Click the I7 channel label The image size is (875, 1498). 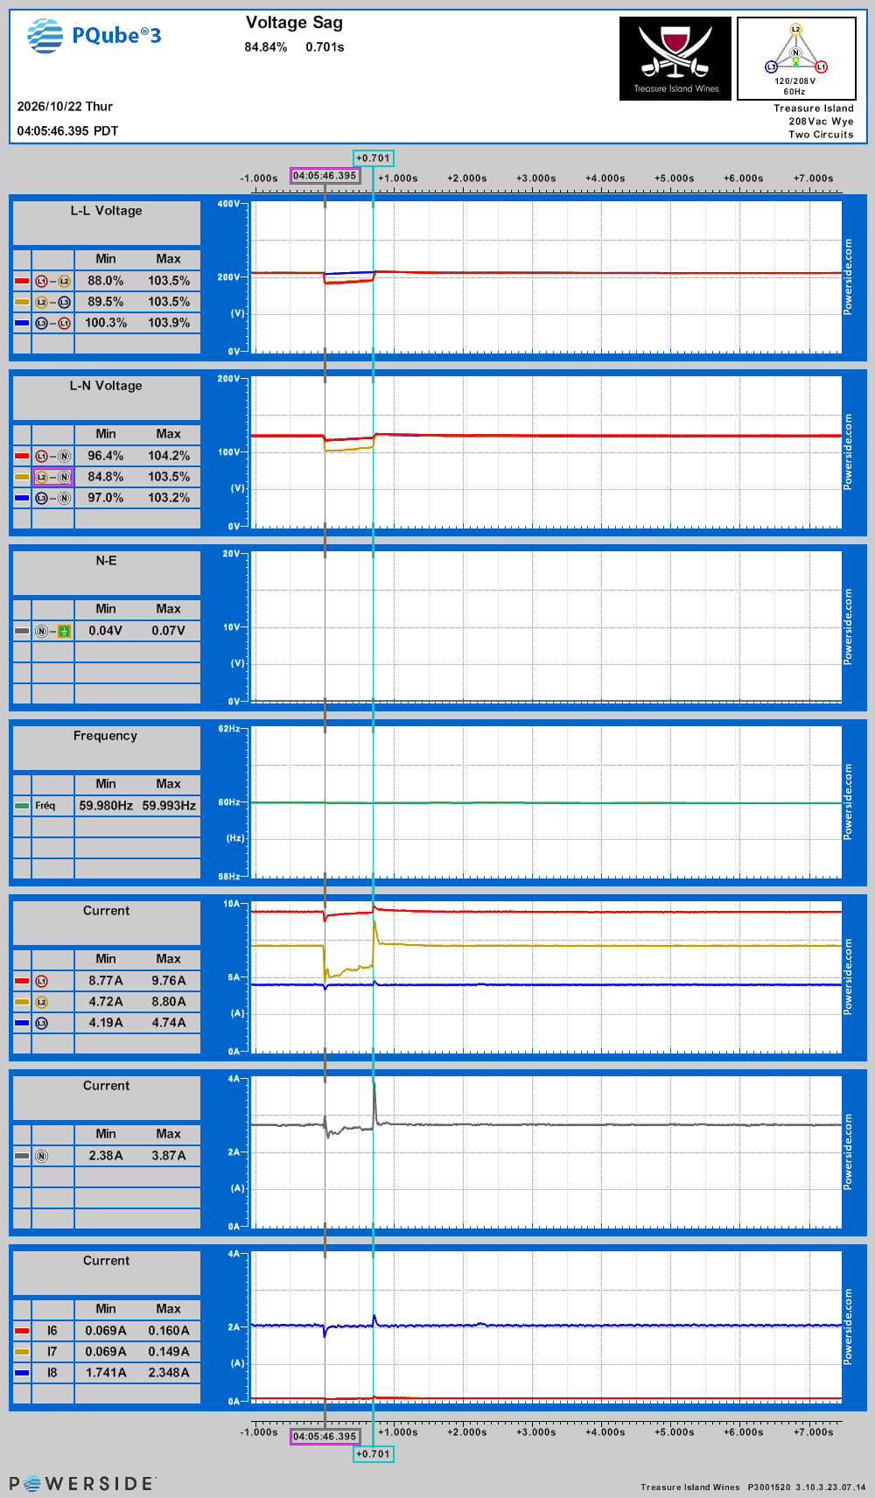52,1352
